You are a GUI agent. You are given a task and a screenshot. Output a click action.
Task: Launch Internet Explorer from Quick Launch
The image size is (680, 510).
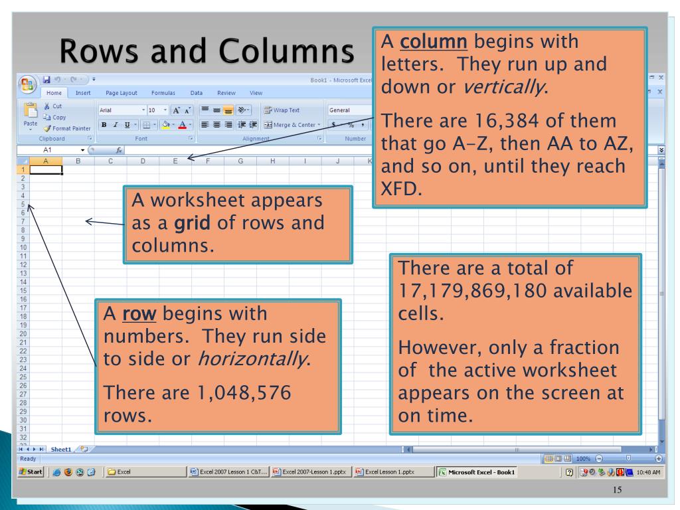[x=56, y=472]
